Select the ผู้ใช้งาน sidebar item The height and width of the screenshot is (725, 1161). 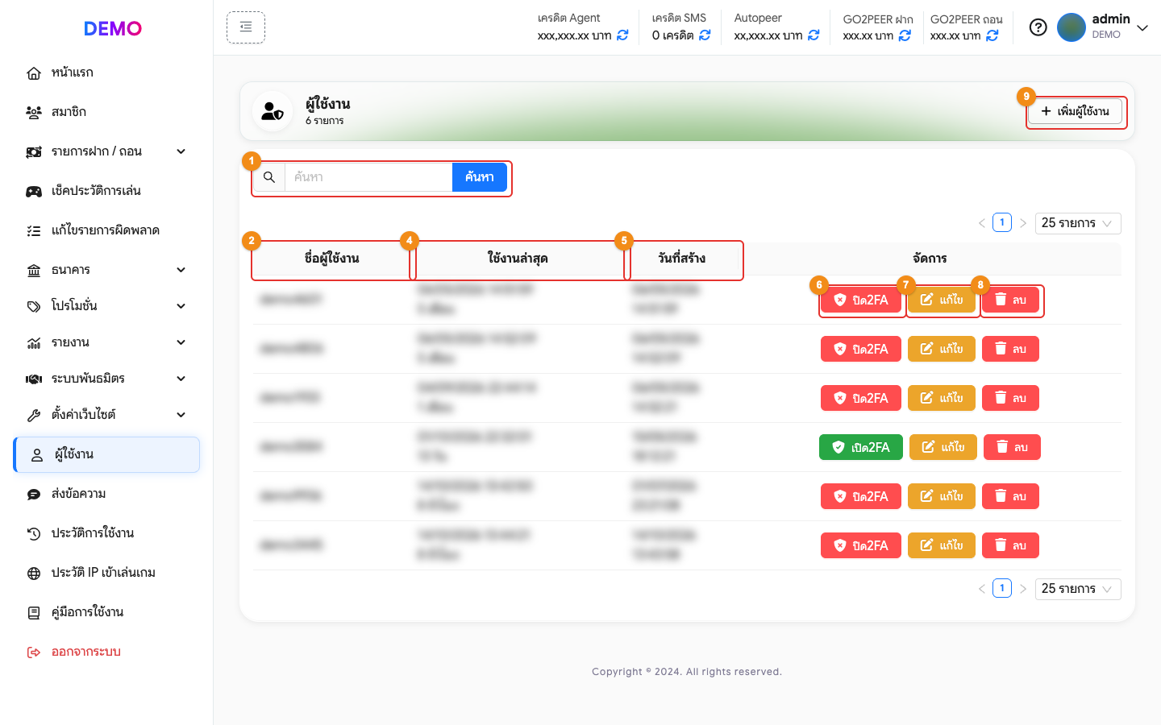click(x=106, y=454)
